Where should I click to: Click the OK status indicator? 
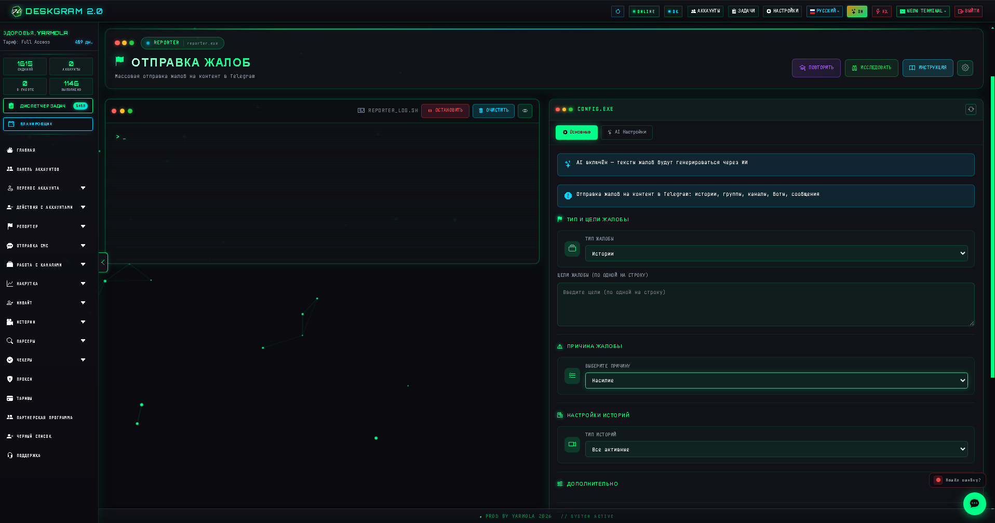673,11
